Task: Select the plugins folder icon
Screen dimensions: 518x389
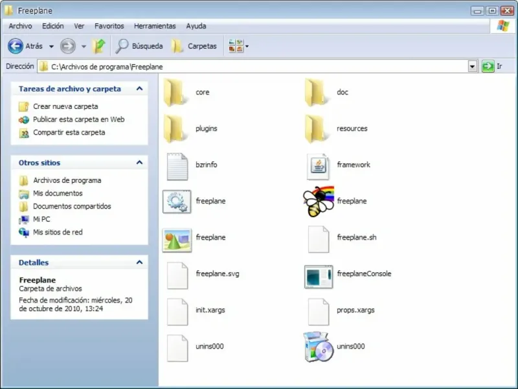Action: click(175, 128)
